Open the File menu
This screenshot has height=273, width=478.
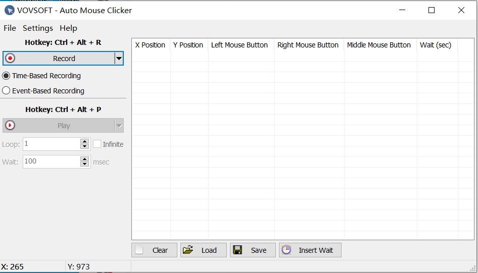tap(10, 28)
